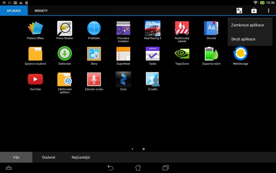This screenshot has width=276, height=173.
Task: Open Záznam zvuku voice recorder
Action: [x=94, y=79]
